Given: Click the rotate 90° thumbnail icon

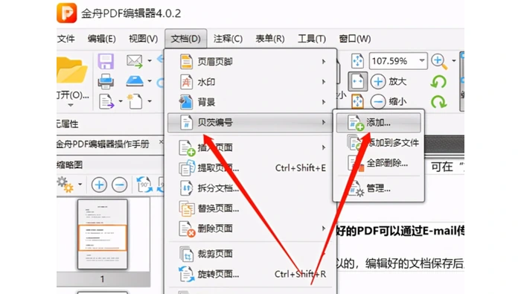Looking at the screenshot, I should coord(144,185).
